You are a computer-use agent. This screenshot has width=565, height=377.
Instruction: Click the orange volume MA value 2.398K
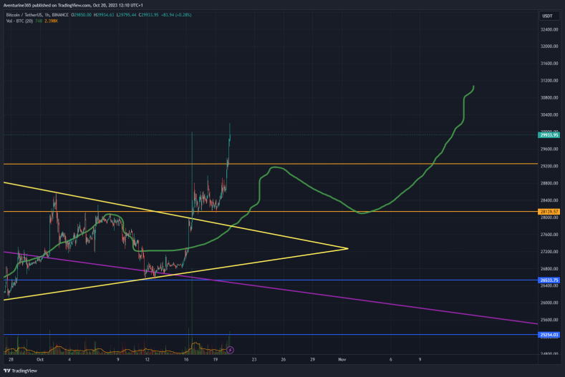point(51,21)
